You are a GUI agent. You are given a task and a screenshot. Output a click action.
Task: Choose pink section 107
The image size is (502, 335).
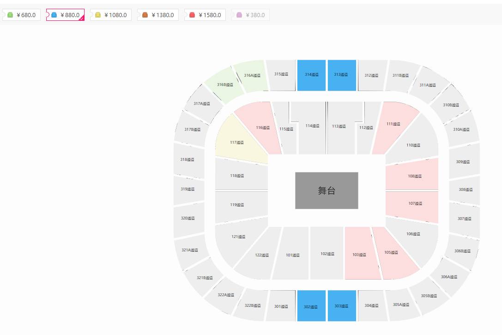click(x=413, y=205)
